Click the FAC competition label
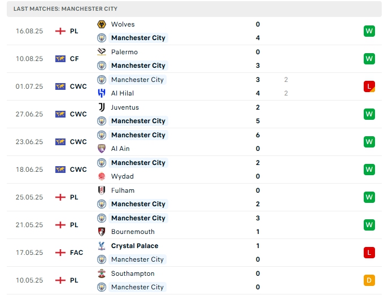 click(x=77, y=253)
